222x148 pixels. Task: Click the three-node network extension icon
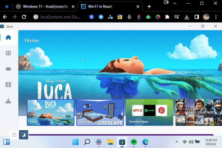[x=110, y=17]
